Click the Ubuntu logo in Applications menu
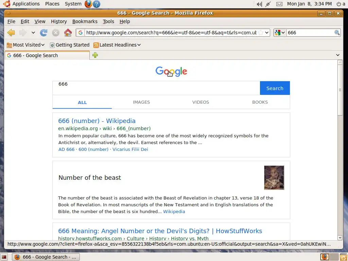Screen dimensions: 348x261 pyautogui.click(x=7, y=4)
